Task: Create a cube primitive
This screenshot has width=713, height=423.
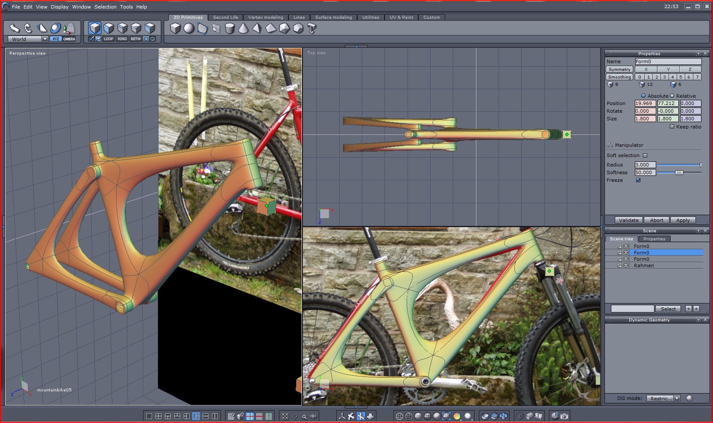Action: [x=175, y=28]
